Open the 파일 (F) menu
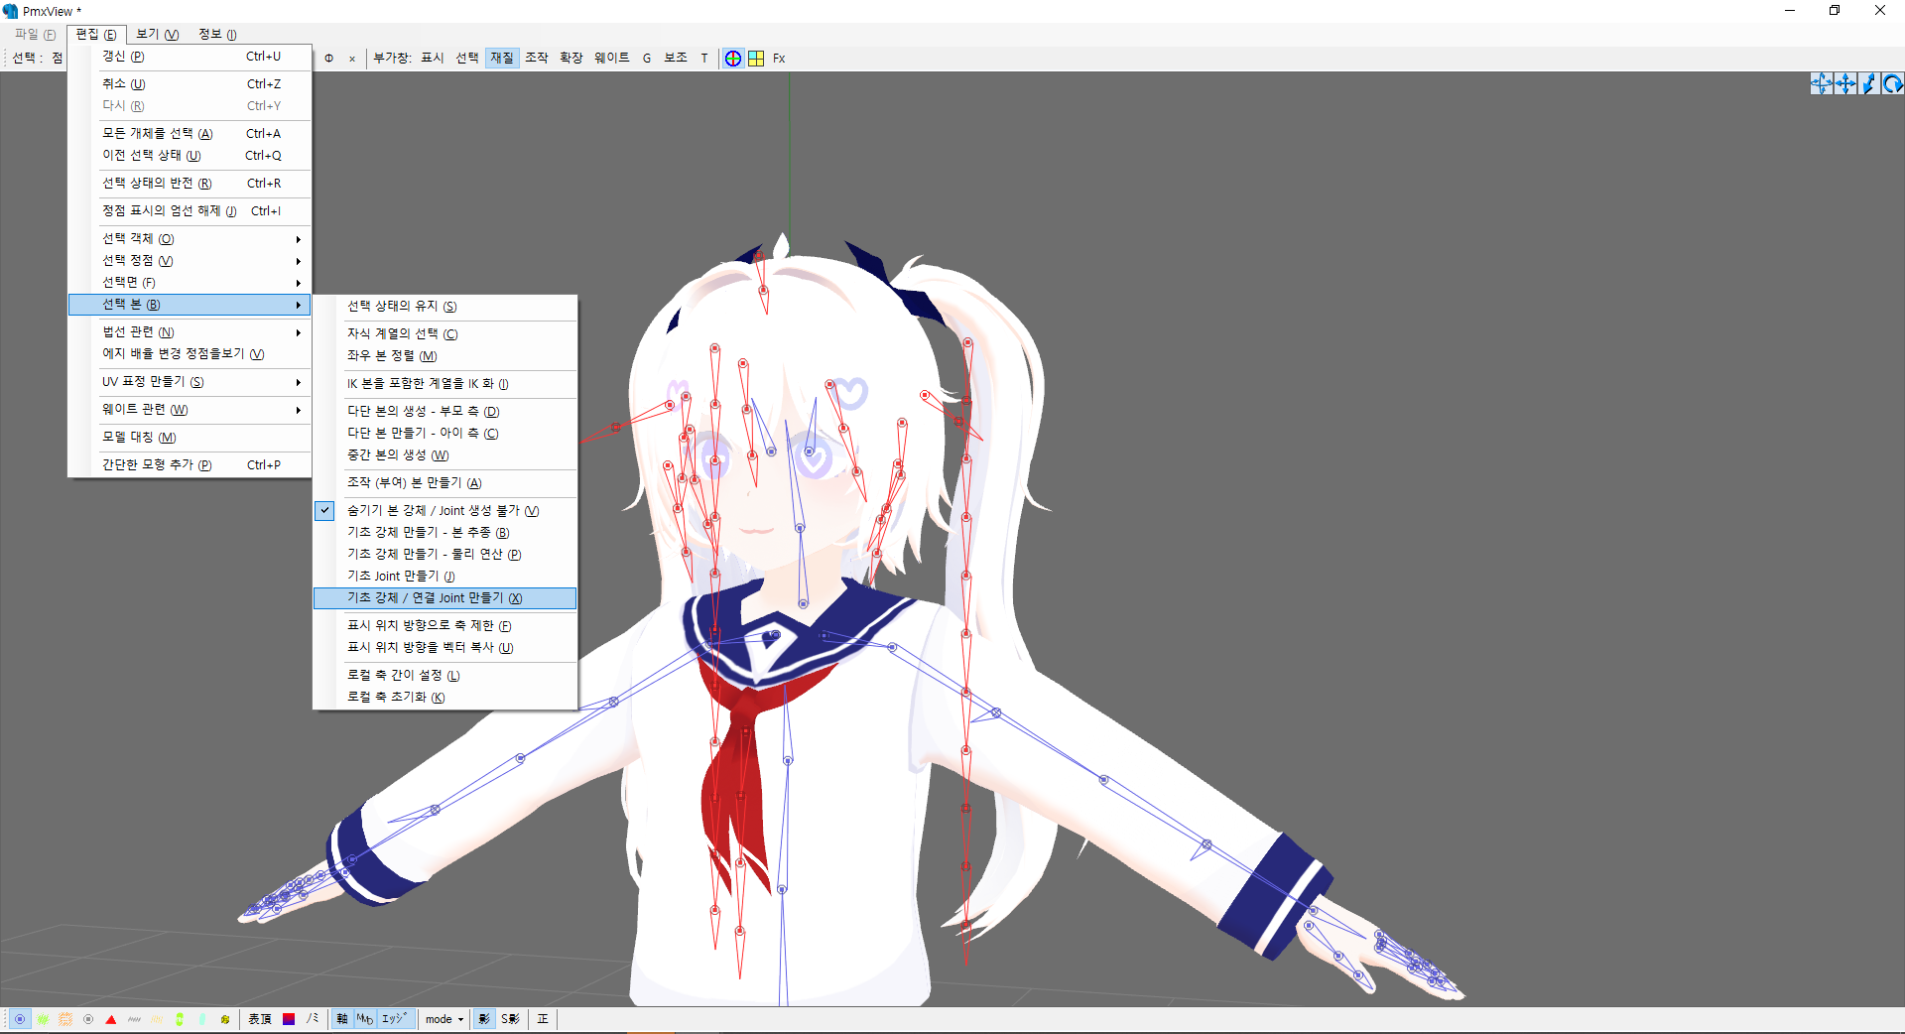This screenshot has width=1905, height=1034. click(x=36, y=35)
